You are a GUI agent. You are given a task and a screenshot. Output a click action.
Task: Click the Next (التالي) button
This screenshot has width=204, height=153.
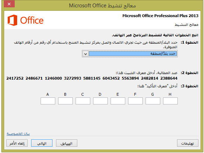(42, 143)
